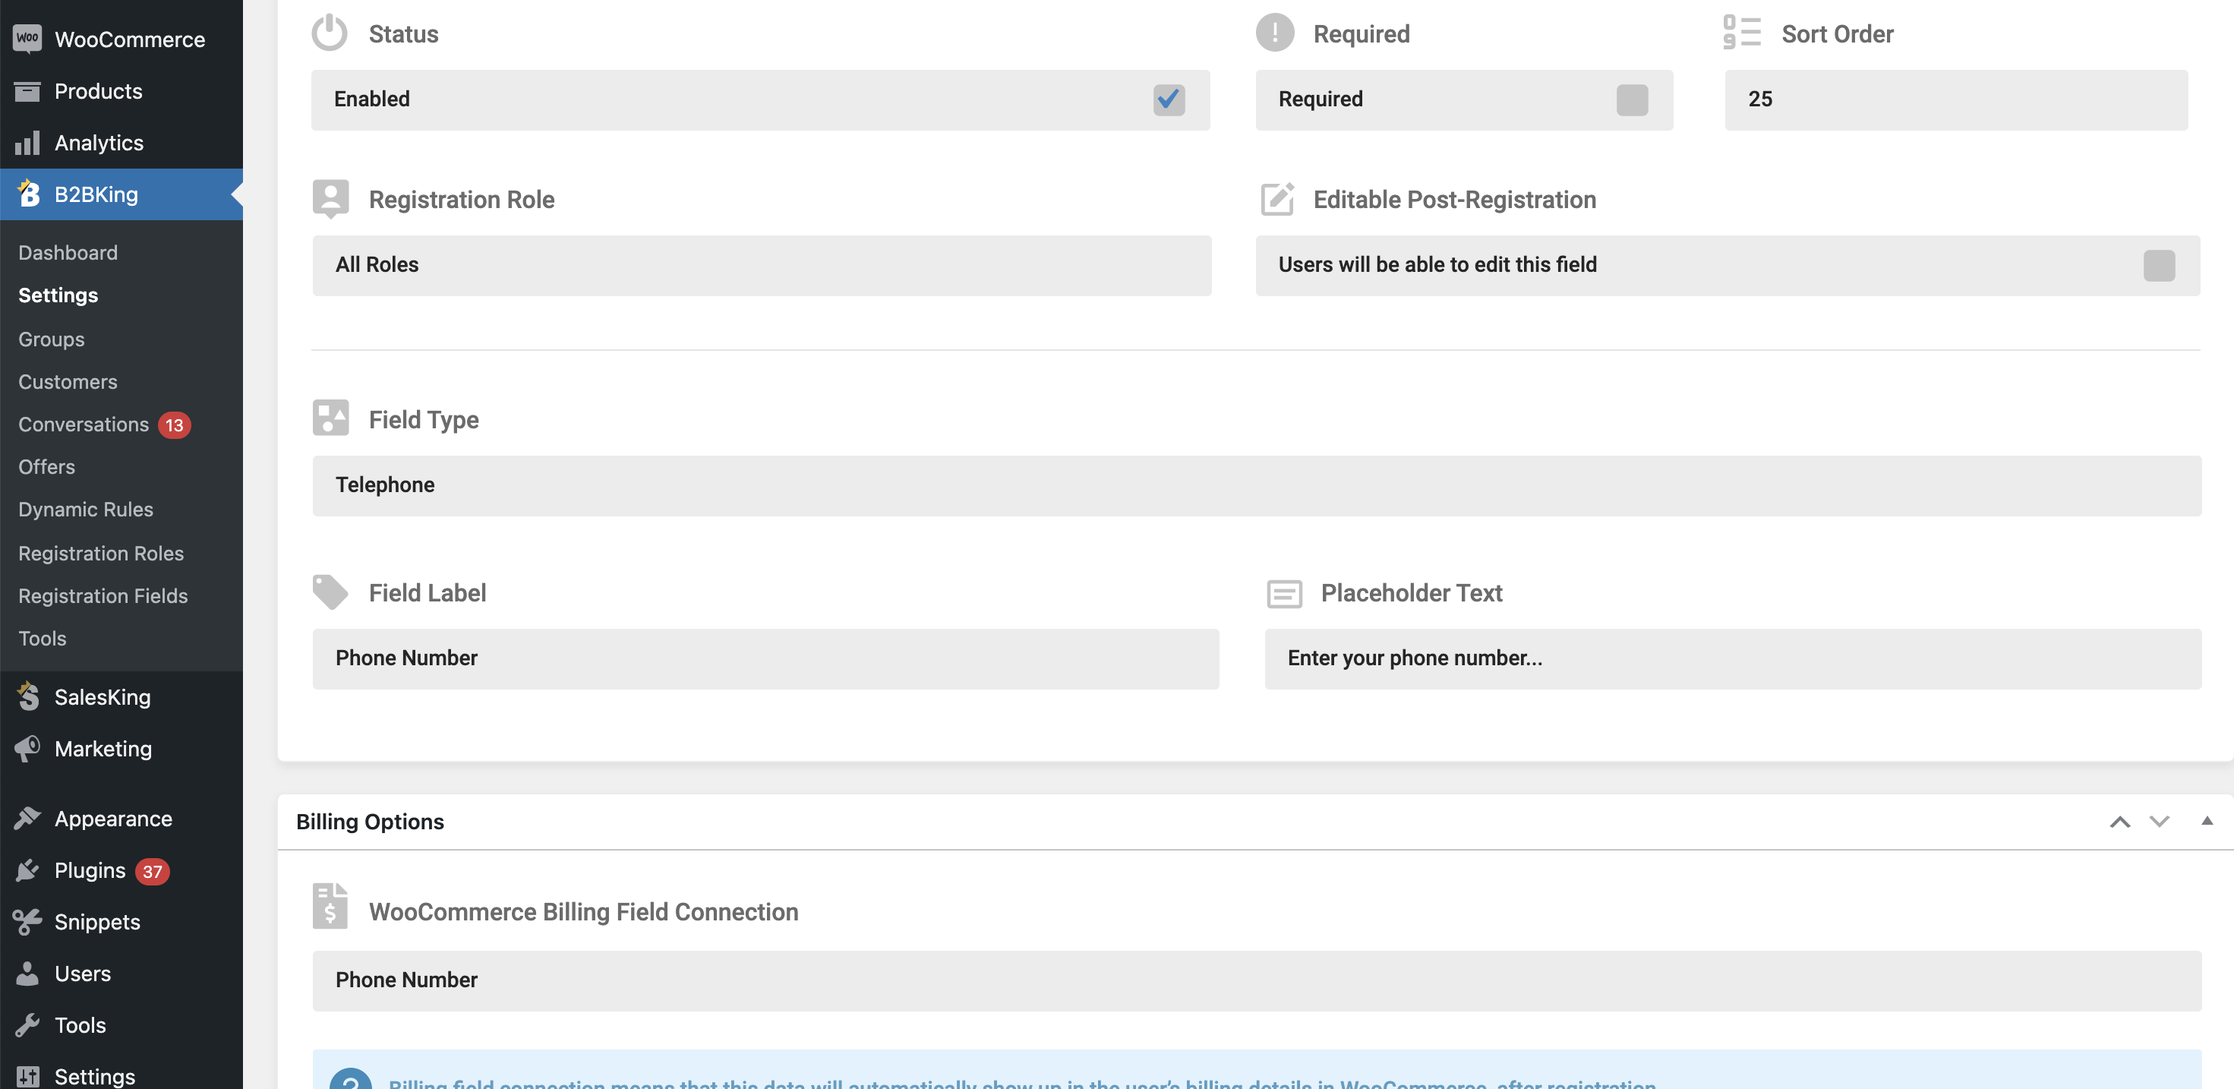Collapse the Billing Options panel

[x=2207, y=820]
